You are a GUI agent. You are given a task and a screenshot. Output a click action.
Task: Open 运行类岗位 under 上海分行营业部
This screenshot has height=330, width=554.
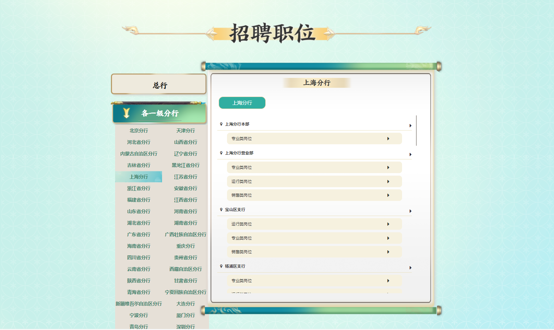[x=314, y=181]
